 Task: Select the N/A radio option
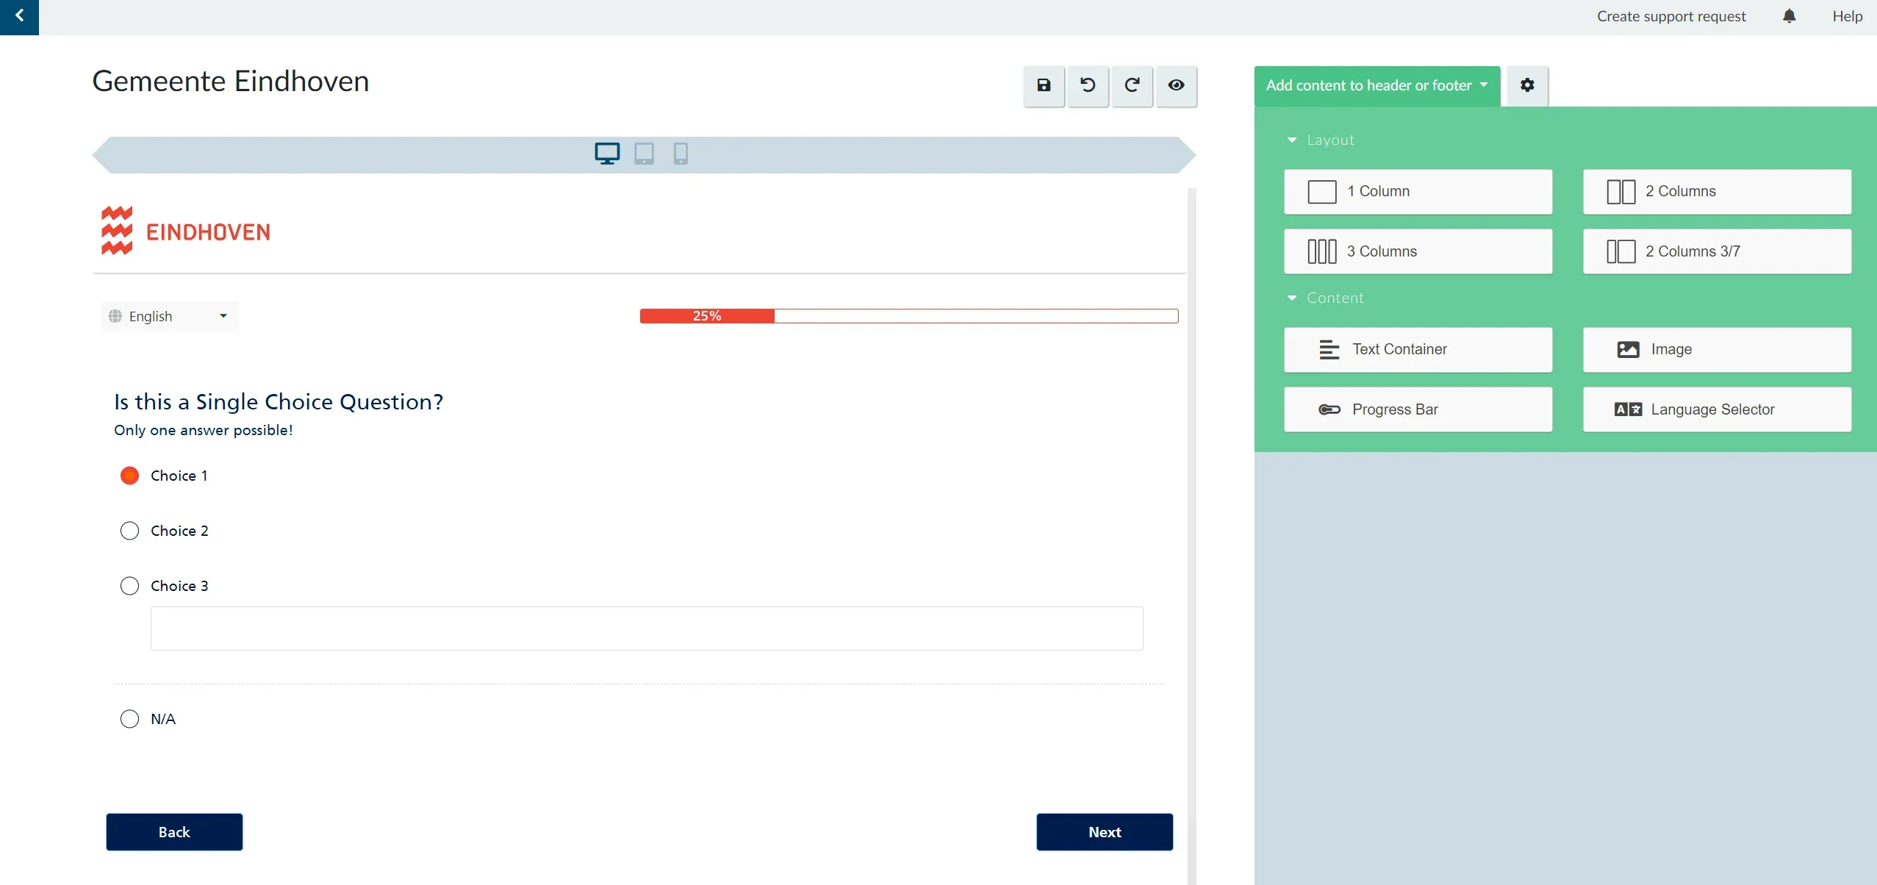tap(129, 719)
